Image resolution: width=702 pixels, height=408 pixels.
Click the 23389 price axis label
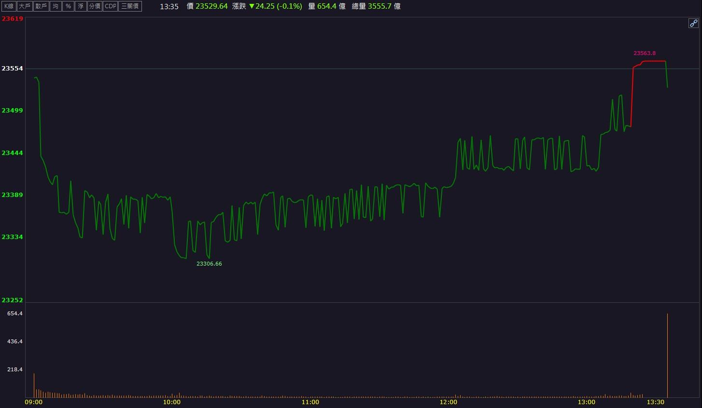pyautogui.click(x=12, y=195)
